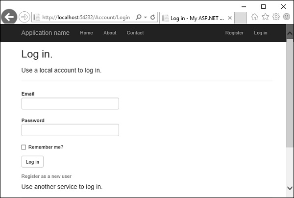Follow the Register as a new user link
This screenshot has width=294, height=198.
(47, 176)
